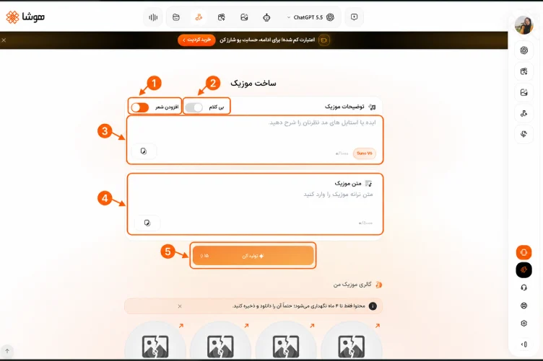
Task: Click the scroll-to-top arrow button
Action: point(7,351)
